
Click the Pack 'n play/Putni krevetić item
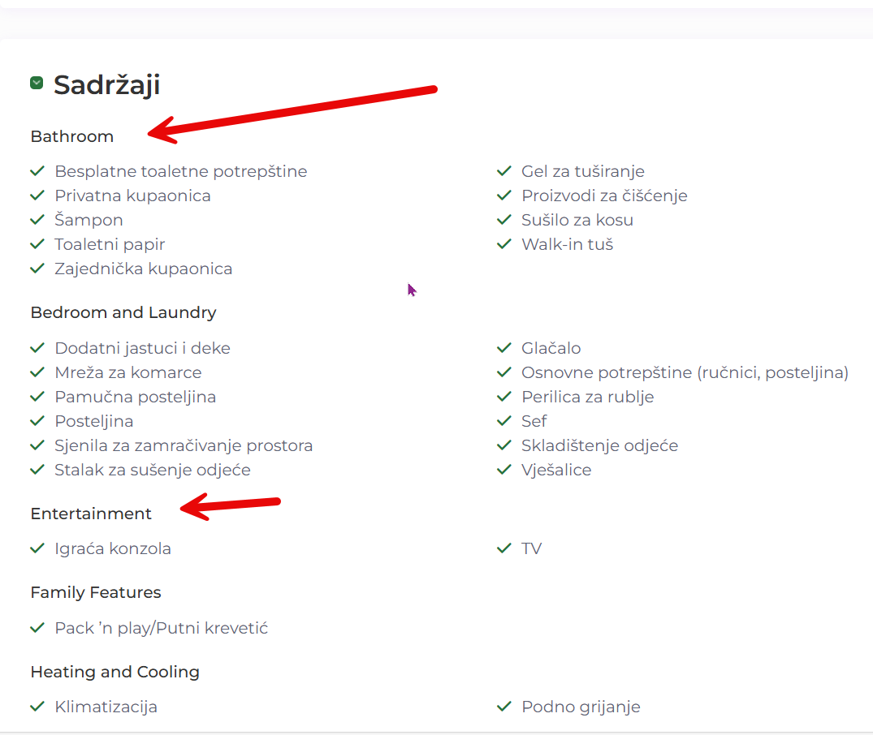tap(161, 628)
